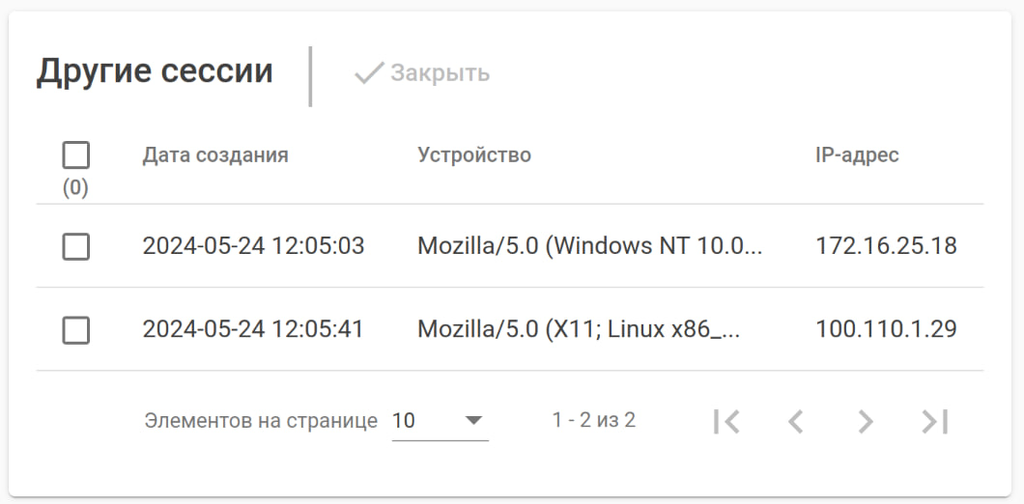Go to the previous page of sessions
1024x504 pixels.
pyautogui.click(x=795, y=421)
